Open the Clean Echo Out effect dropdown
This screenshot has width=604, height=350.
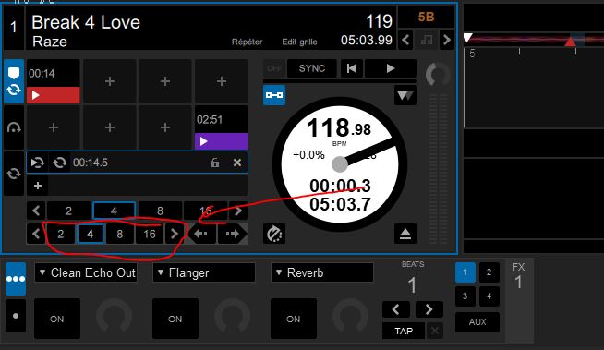pyautogui.click(x=86, y=272)
